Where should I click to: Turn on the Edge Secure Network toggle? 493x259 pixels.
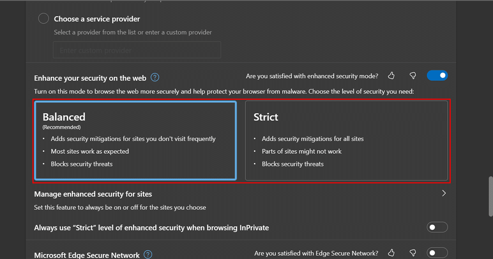point(437,253)
